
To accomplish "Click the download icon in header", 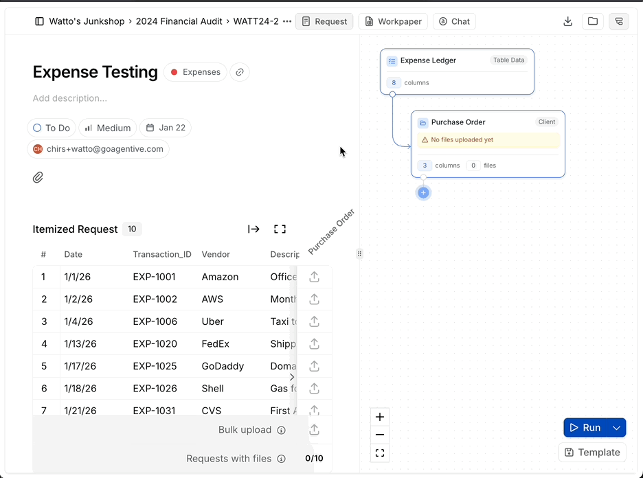I will [567, 21].
